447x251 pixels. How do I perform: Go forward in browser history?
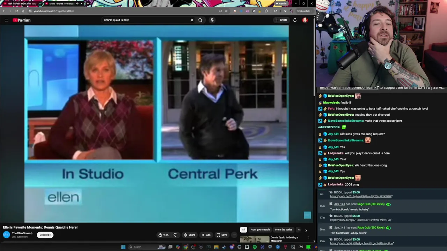[x=10, y=11]
